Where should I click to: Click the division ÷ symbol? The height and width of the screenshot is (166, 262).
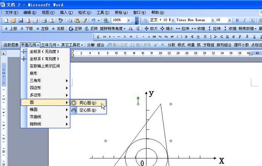tap(131, 37)
